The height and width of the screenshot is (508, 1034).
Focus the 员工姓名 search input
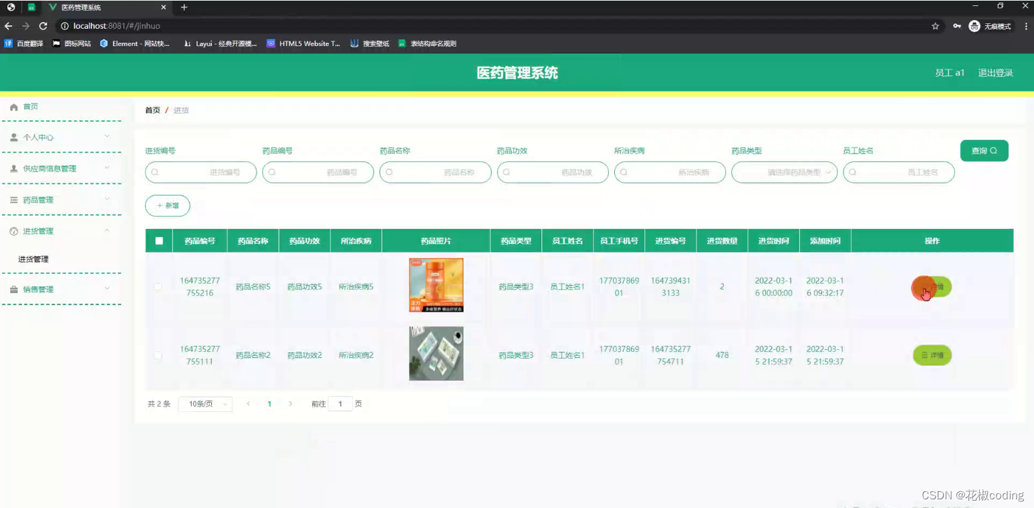[x=899, y=172]
